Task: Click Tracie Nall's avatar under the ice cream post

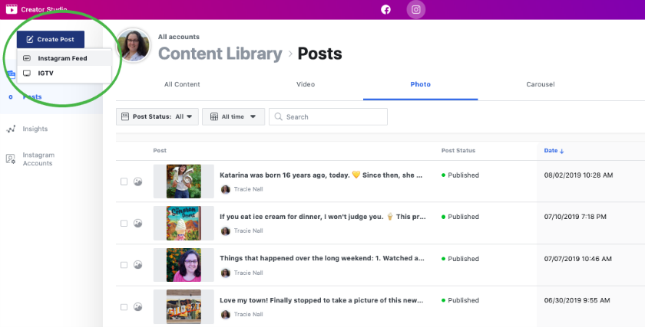Action: (x=226, y=231)
